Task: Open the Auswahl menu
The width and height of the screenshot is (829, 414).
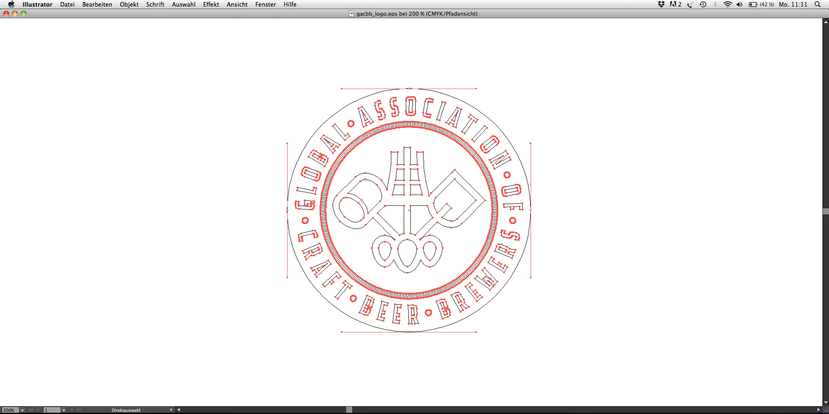Action: pos(184,4)
